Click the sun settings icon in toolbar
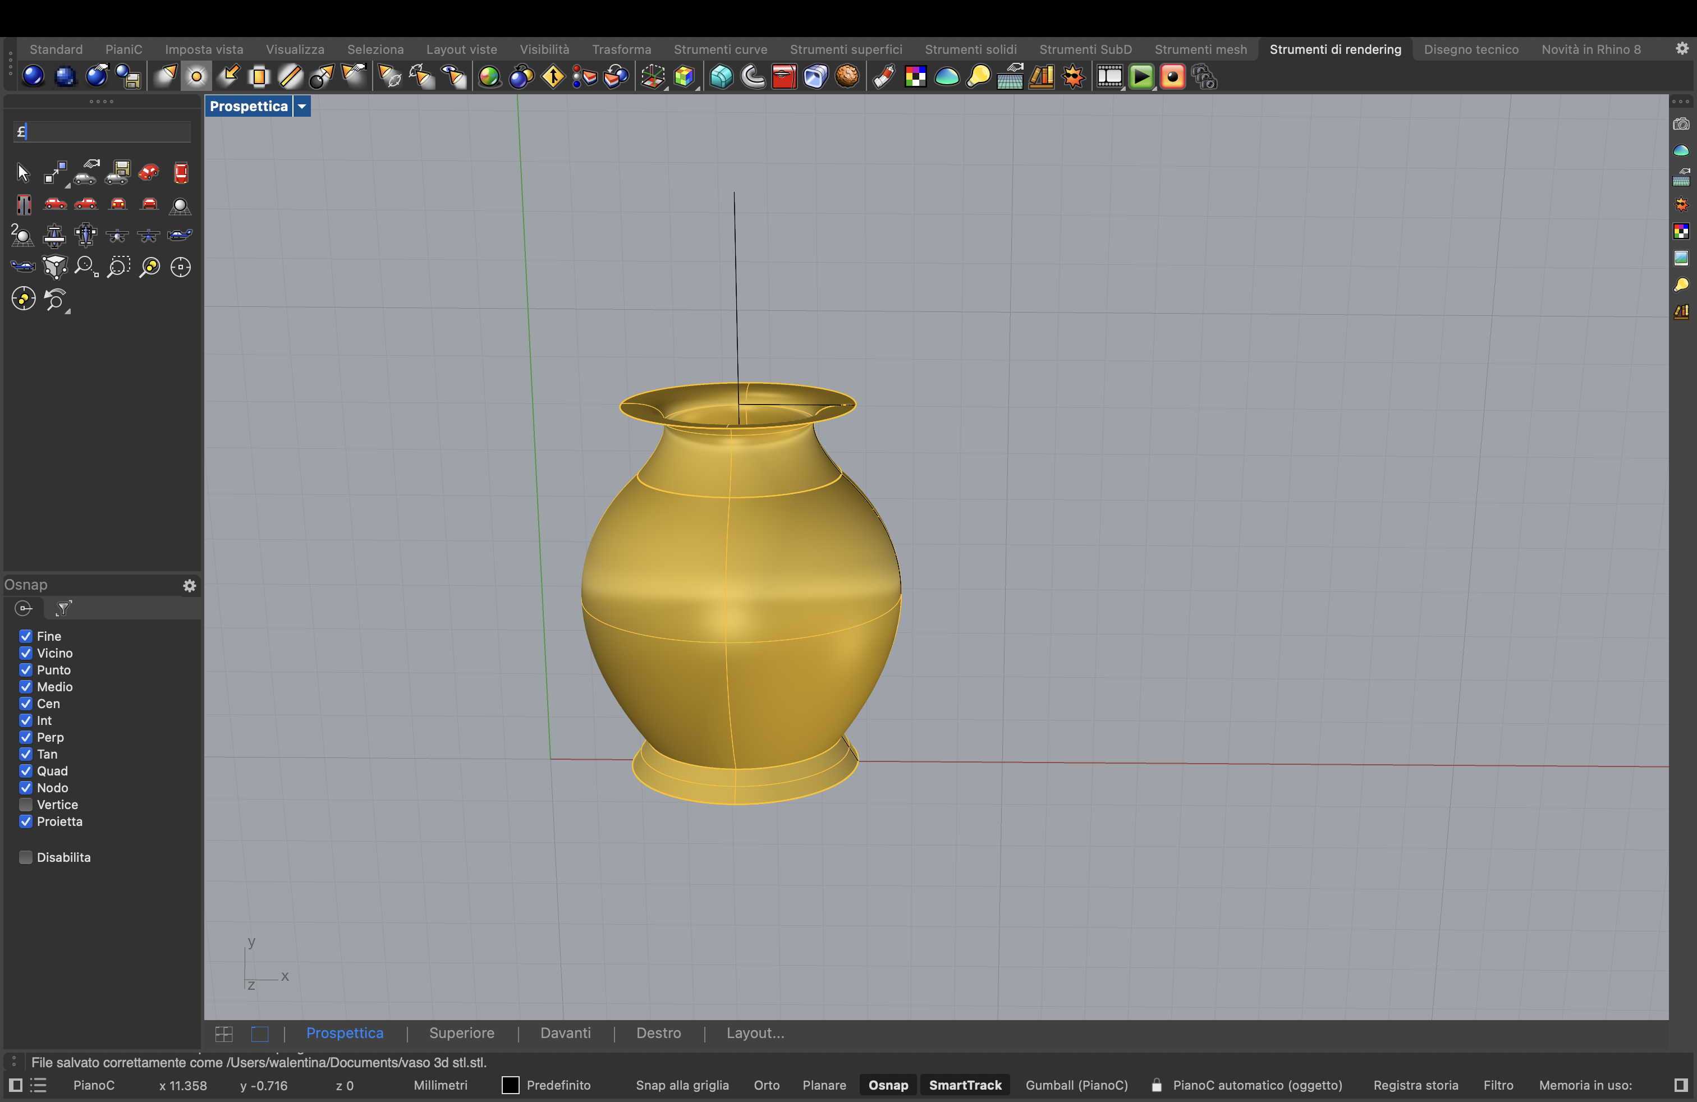This screenshot has height=1102, width=1697. pyautogui.click(x=1073, y=76)
